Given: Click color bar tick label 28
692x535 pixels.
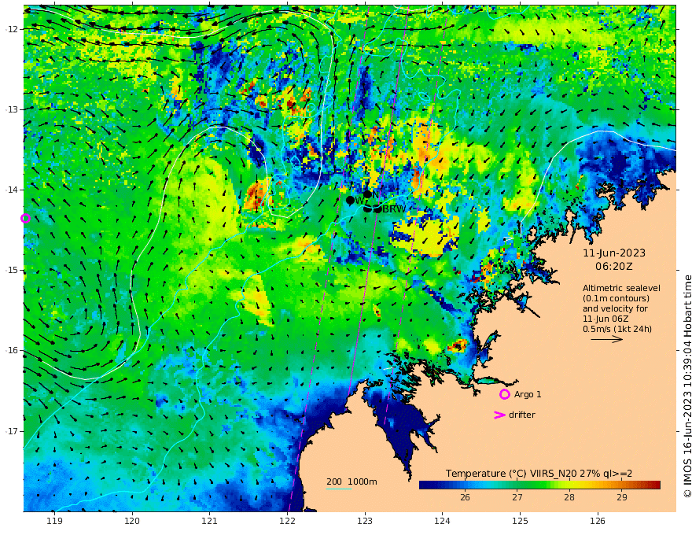Looking at the screenshot, I should coord(569,497).
